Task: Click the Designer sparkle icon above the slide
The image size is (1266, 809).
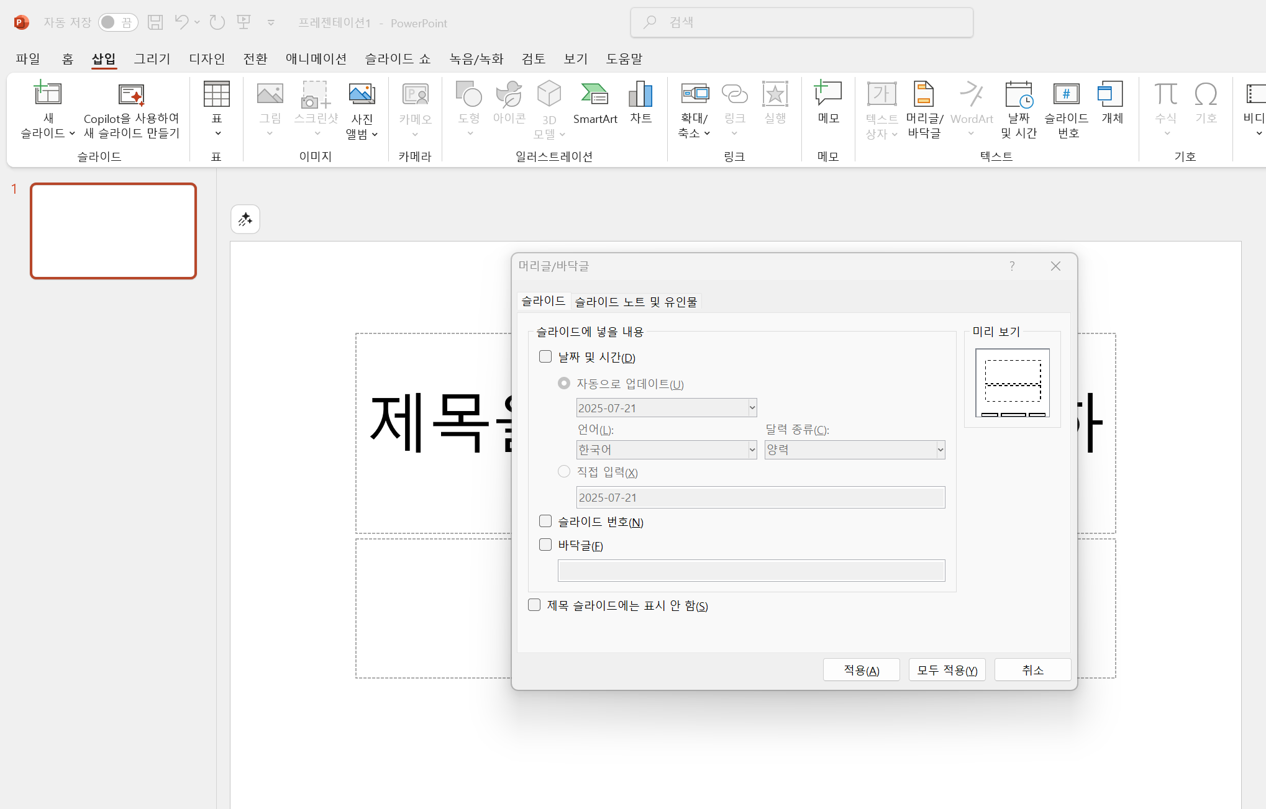Action: 245,219
